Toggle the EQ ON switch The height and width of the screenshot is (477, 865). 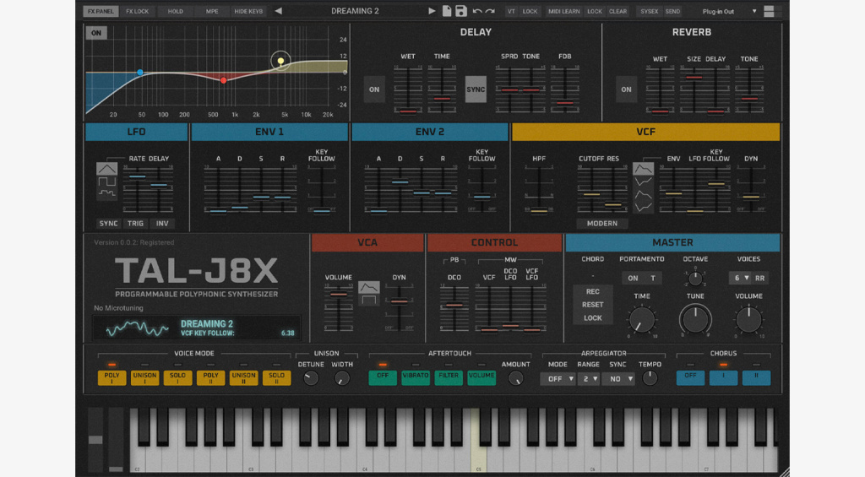tap(96, 33)
